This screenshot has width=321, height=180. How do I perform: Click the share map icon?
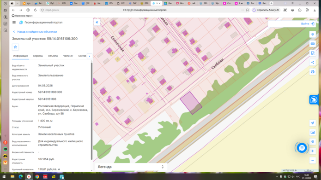click(312, 62)
